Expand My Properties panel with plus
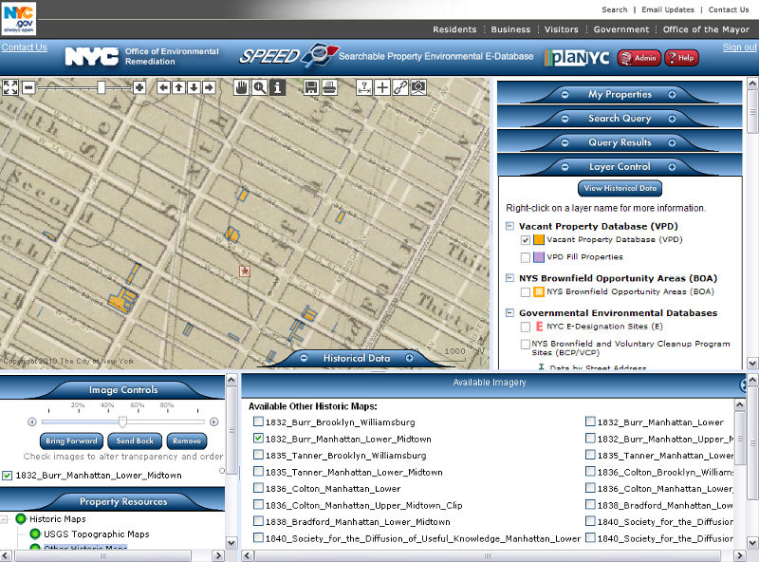The image size is (759, 562). [672, 95]
